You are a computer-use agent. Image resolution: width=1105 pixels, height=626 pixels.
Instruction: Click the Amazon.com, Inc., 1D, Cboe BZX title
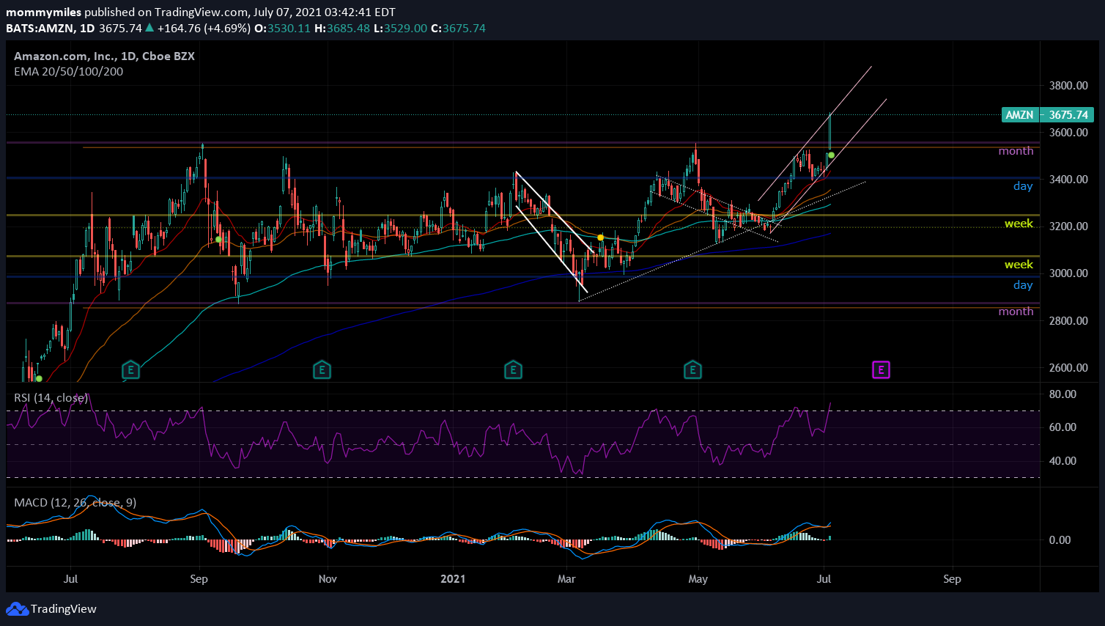coord(104,56)
